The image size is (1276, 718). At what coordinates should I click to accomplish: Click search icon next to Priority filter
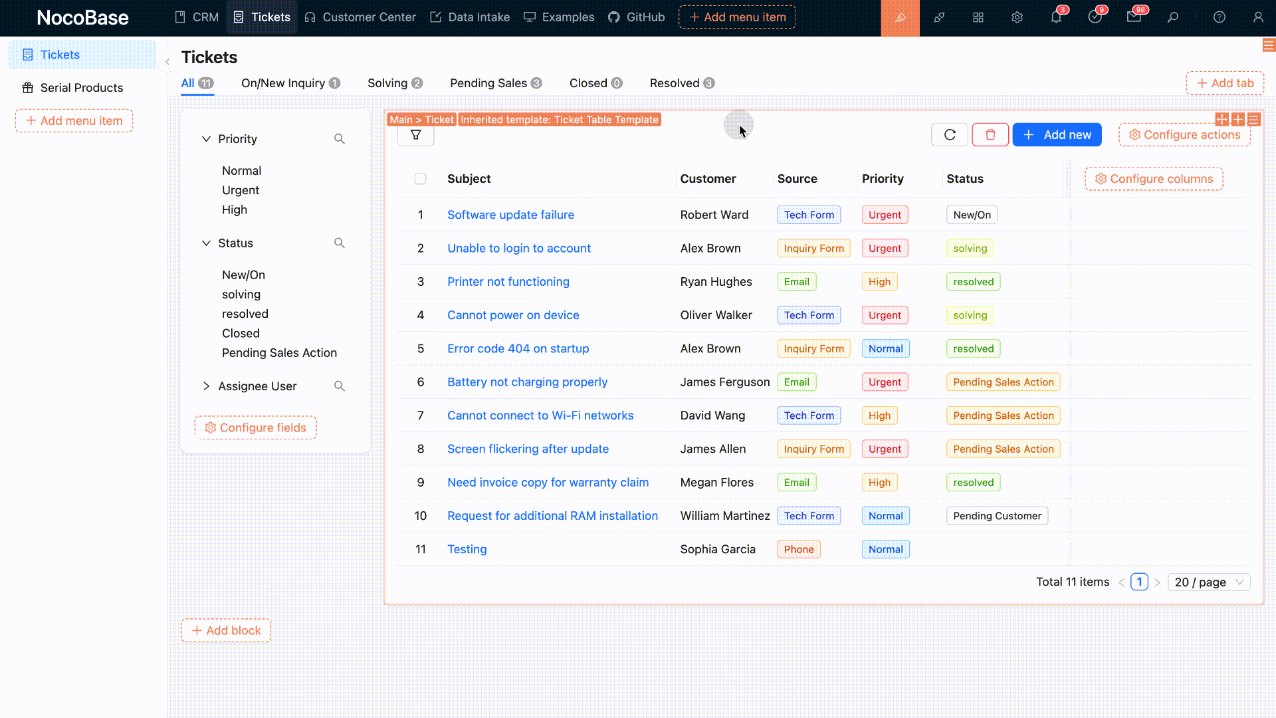340,139
